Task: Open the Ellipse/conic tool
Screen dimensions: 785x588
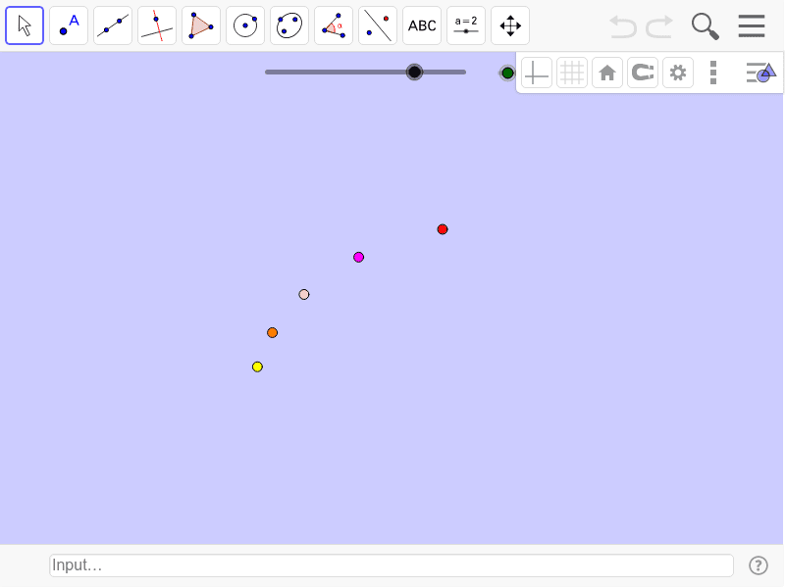Action: coord(289,25)
